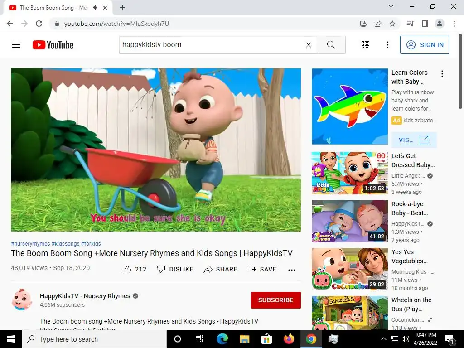Open Microsoft Store from taskbar
The height and width of the screenshot is (348, 464).
pos(266,339)
